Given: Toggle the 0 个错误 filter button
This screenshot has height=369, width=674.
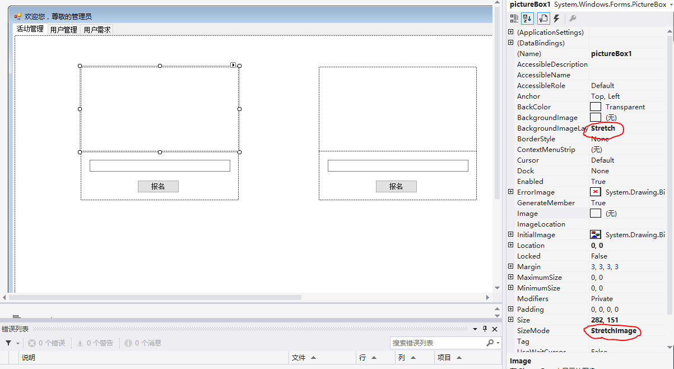Looking at the screenshot, I should tap(48, 343).
